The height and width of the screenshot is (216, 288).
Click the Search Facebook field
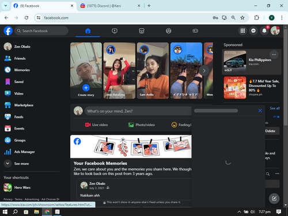coord(41,31)
